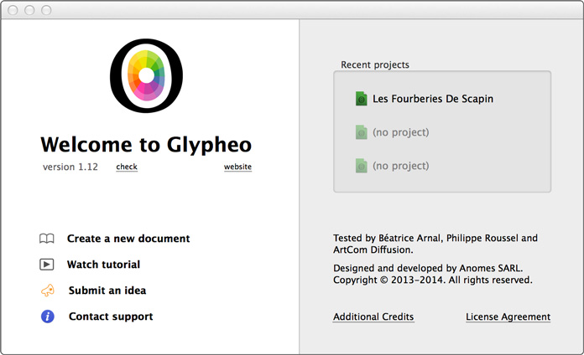Viewport: 584px width, 355px height.
Task: Start the Watch tutorial option
Action: [x=103, y=265]
